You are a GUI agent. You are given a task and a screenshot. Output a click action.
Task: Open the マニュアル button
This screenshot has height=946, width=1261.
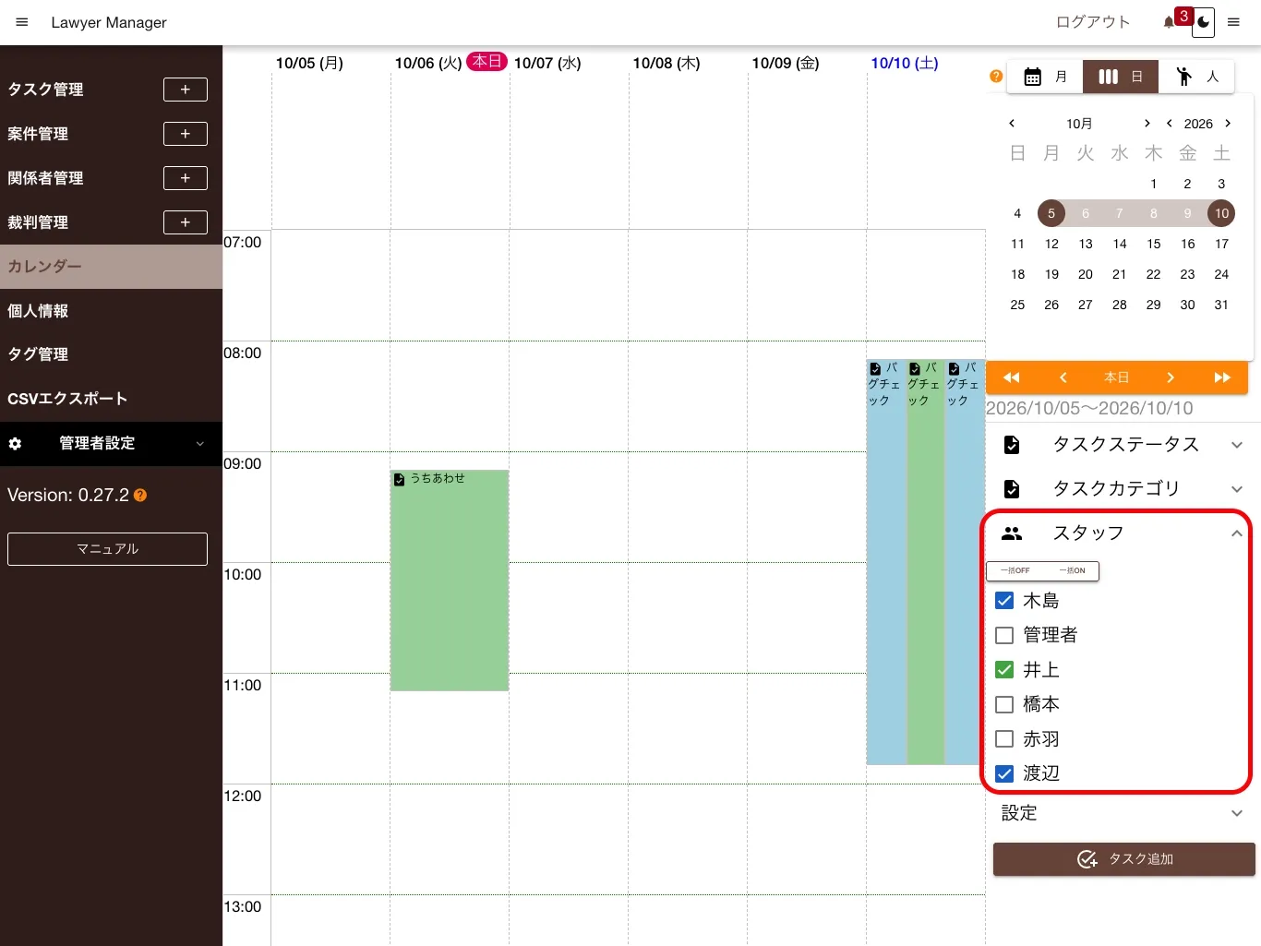pyautogui.click(x=107, y=549)
